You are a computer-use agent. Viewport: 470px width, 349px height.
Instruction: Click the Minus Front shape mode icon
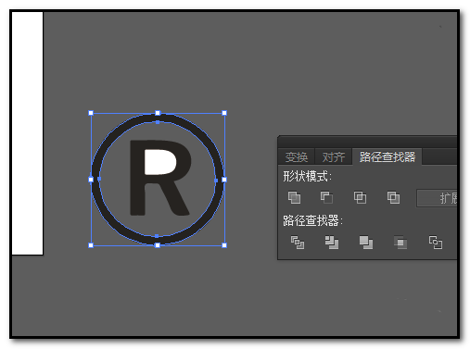[x=326, y=197]
